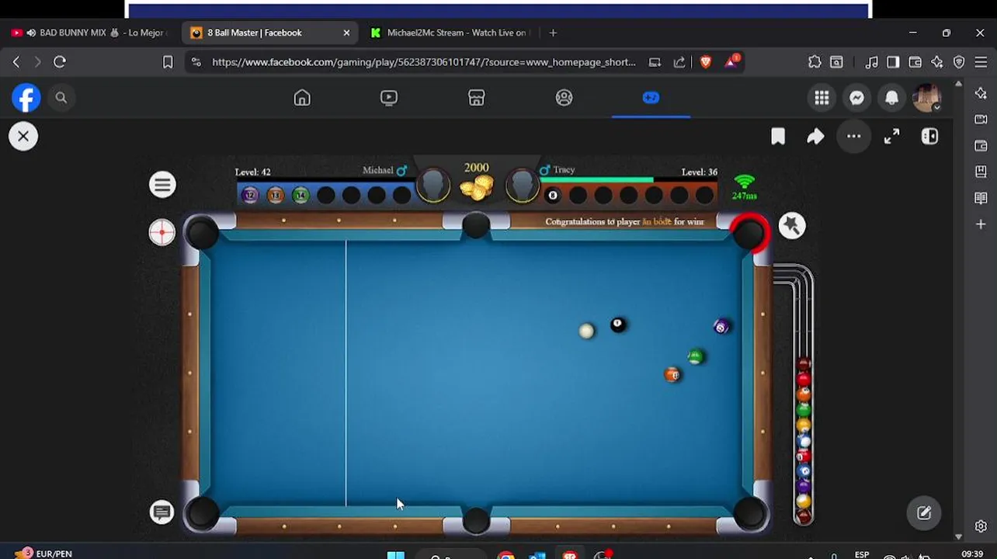Open the Brave wallet icon

tap(915, 62)
